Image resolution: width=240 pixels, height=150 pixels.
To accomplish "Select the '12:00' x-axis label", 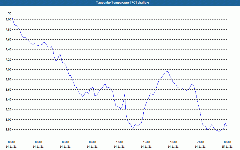I will click(x=120, y=142).
